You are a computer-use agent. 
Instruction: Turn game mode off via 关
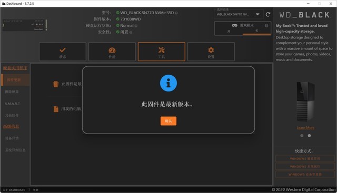[x=256, y=31]
